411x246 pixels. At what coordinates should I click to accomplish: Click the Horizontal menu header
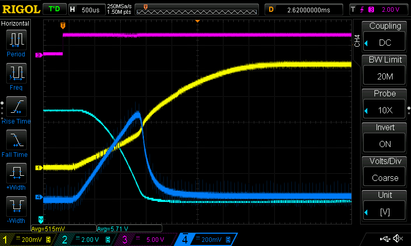point(15,23)
